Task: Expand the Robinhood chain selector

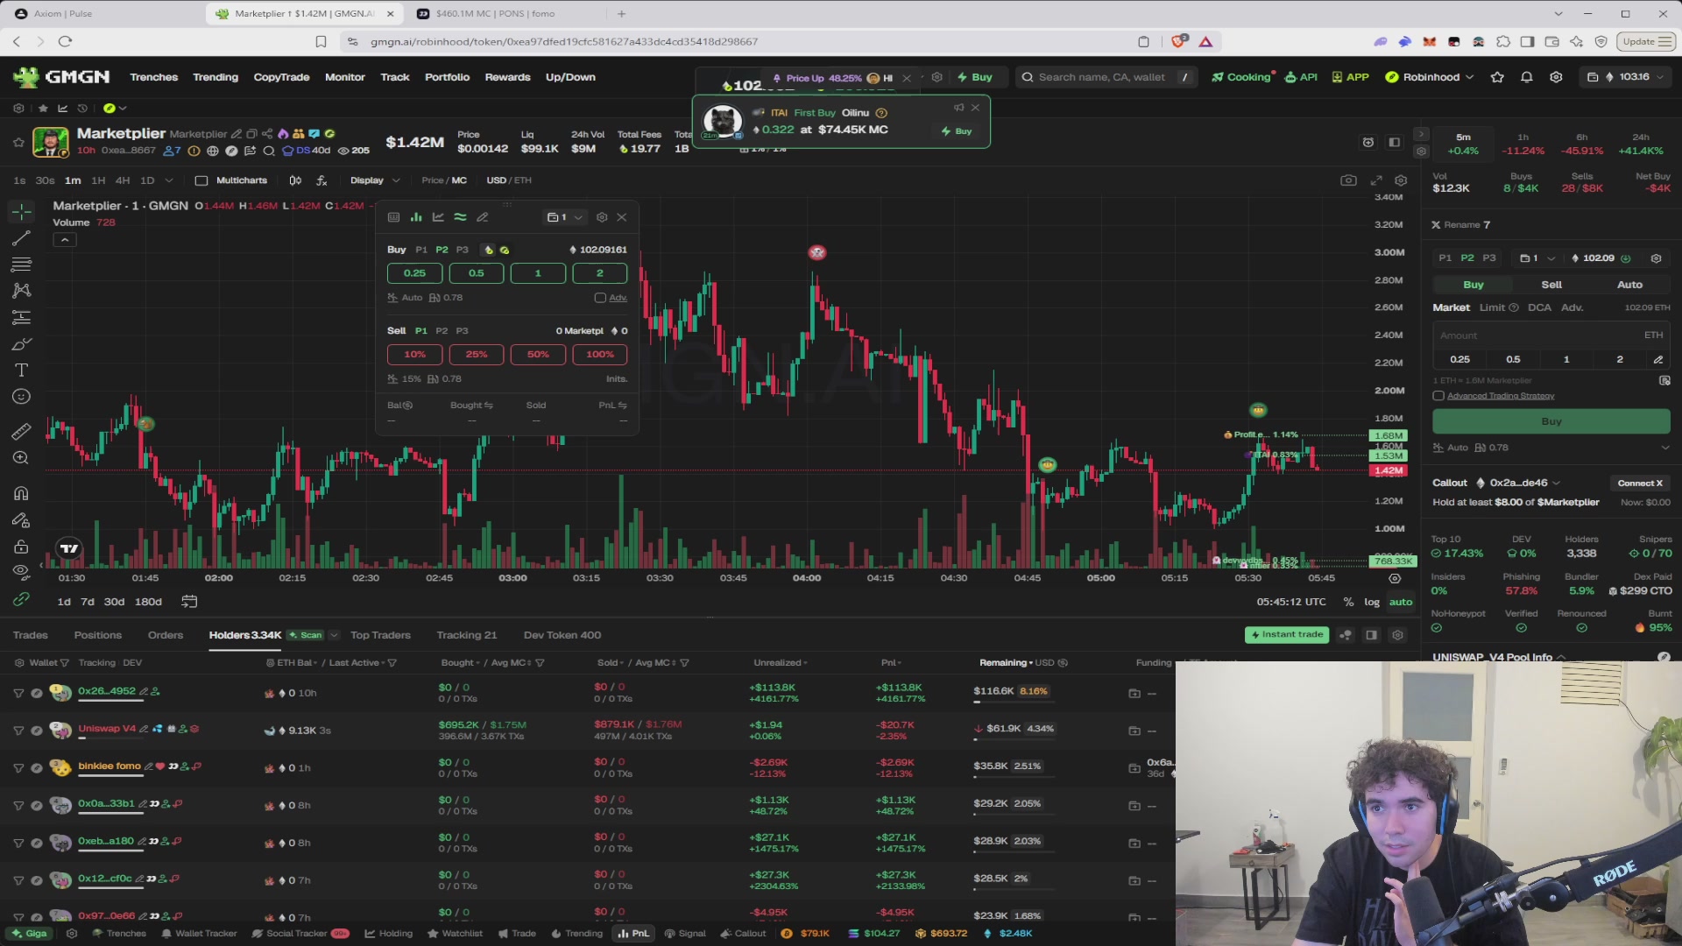Action: pos(1430,77)
